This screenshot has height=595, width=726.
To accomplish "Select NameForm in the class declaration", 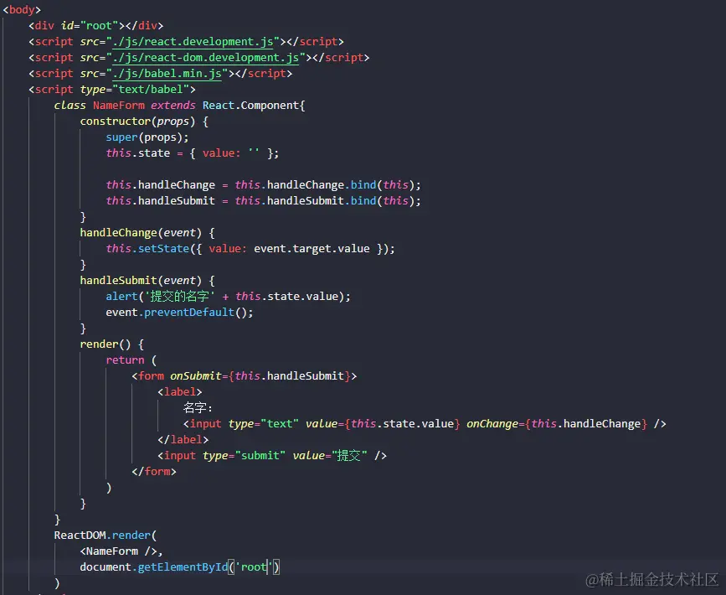I will click(119, 106).
